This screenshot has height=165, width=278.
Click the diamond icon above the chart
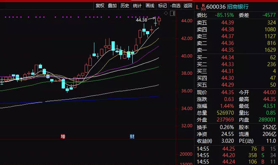(166, 13)
